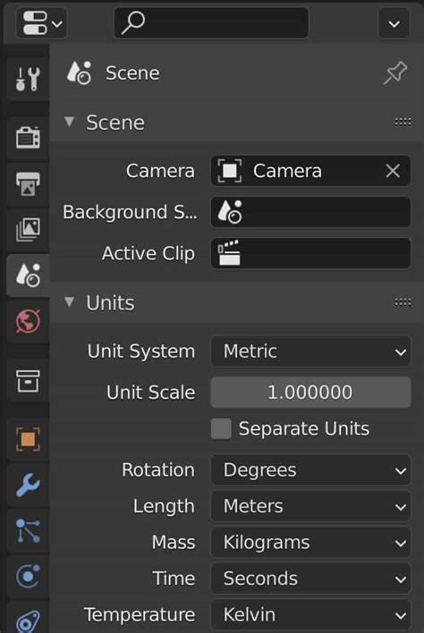The image size is (424, 633).
Task: Open the editor type dropdown button
Action: pos(41,22)
